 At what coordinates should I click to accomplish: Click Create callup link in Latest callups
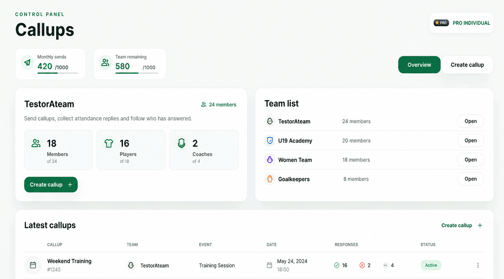coord(462,225)
